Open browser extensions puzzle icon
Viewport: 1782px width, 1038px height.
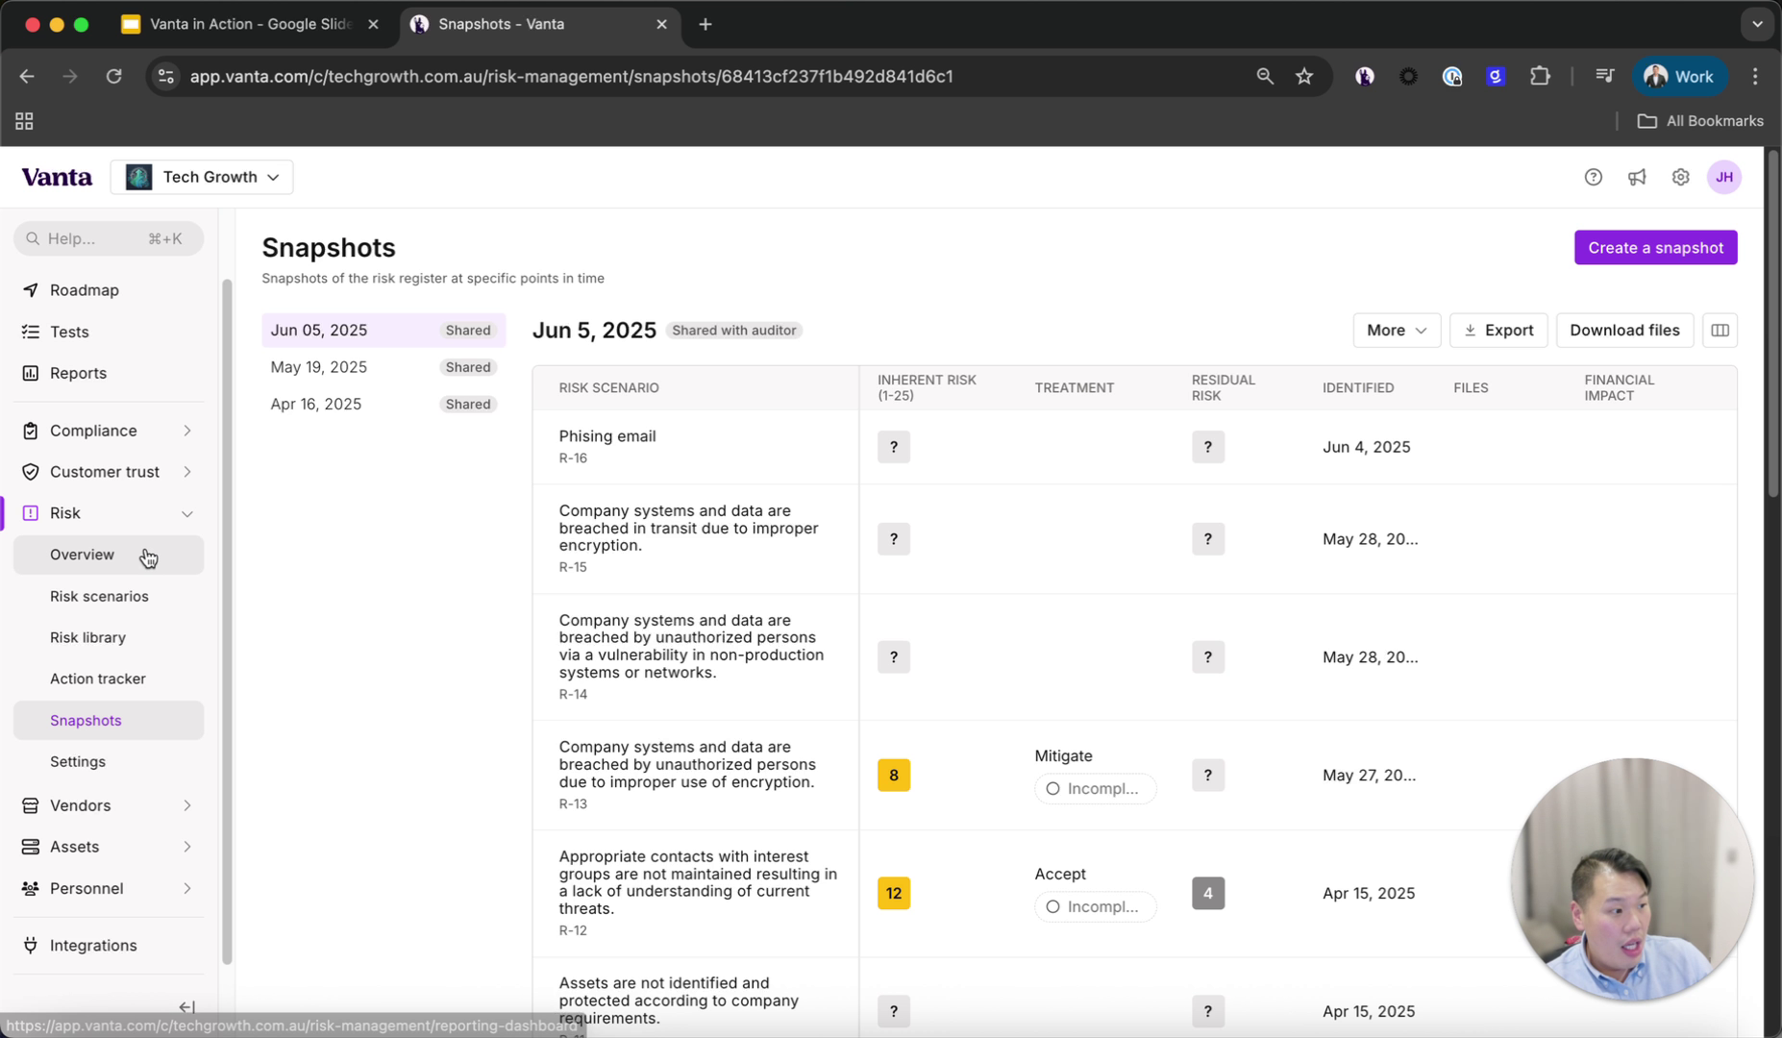[1539, 76]
